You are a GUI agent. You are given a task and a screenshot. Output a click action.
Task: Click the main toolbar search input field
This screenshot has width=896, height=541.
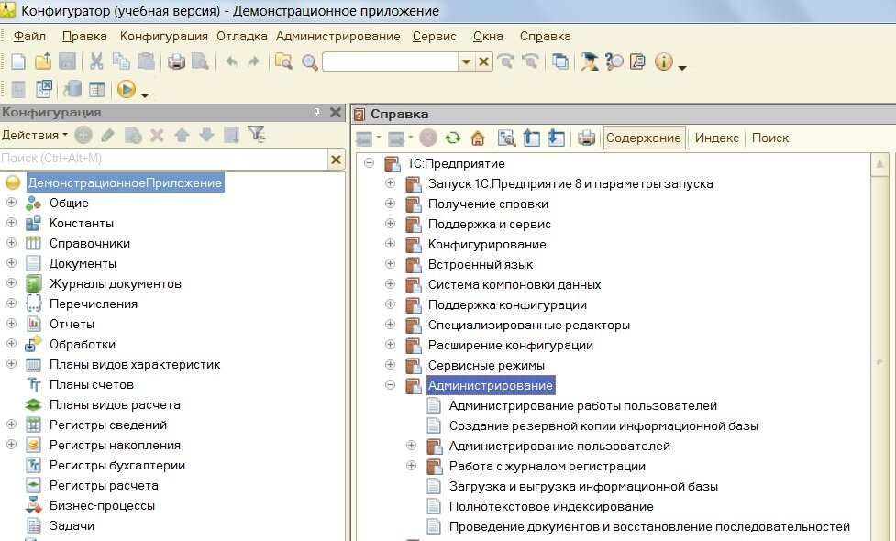pos(391,61)
